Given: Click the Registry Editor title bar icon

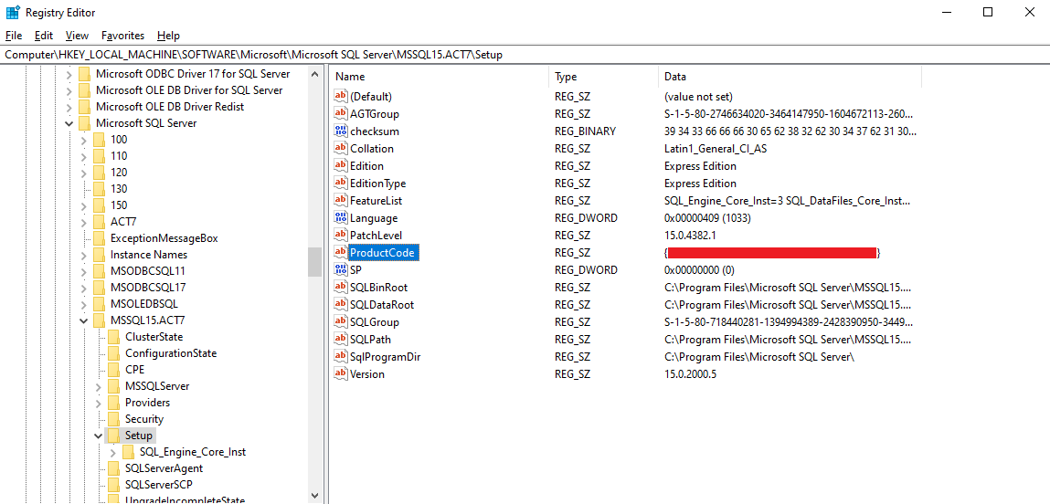Looking at the screenshot, I should [13, 12].
